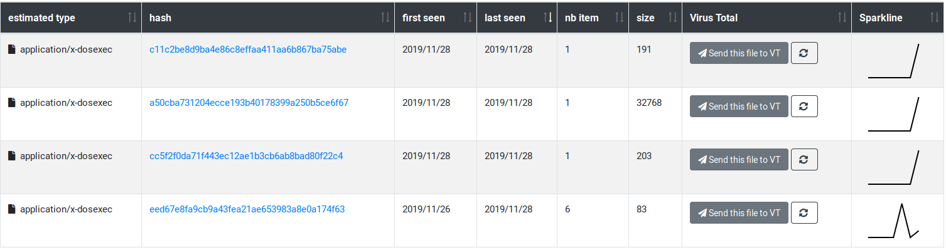
Task: Refresh VT status for hash c11c2be8d9ba
Action: click(x=804, y=53)
